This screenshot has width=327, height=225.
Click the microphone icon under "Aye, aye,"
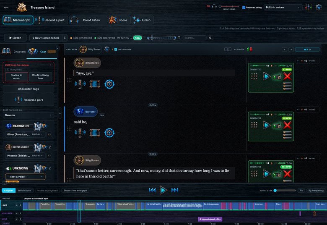(x=80, y=84)
